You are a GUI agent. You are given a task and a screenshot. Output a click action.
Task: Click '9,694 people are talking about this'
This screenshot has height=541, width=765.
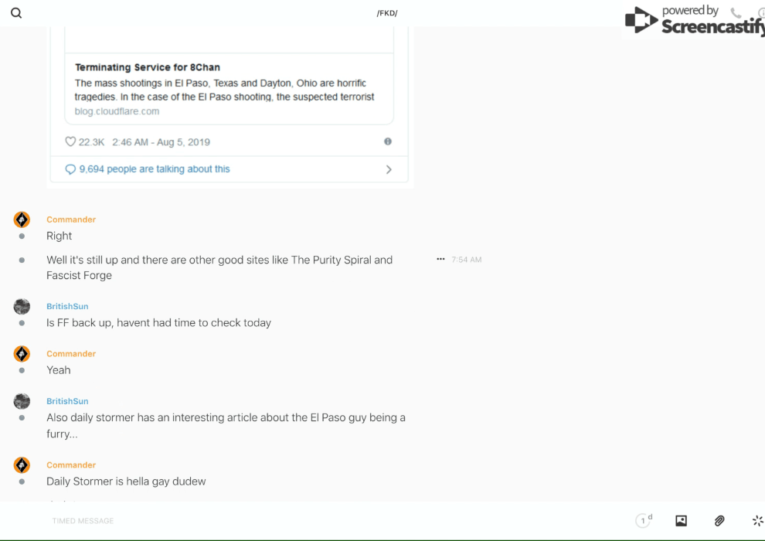tap(154, 169)
